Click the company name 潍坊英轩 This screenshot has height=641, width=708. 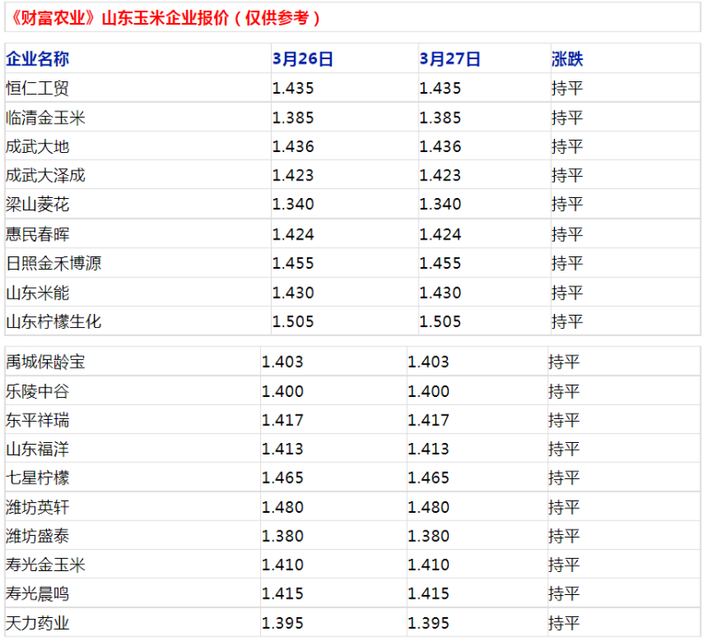(x=37, y=507)
